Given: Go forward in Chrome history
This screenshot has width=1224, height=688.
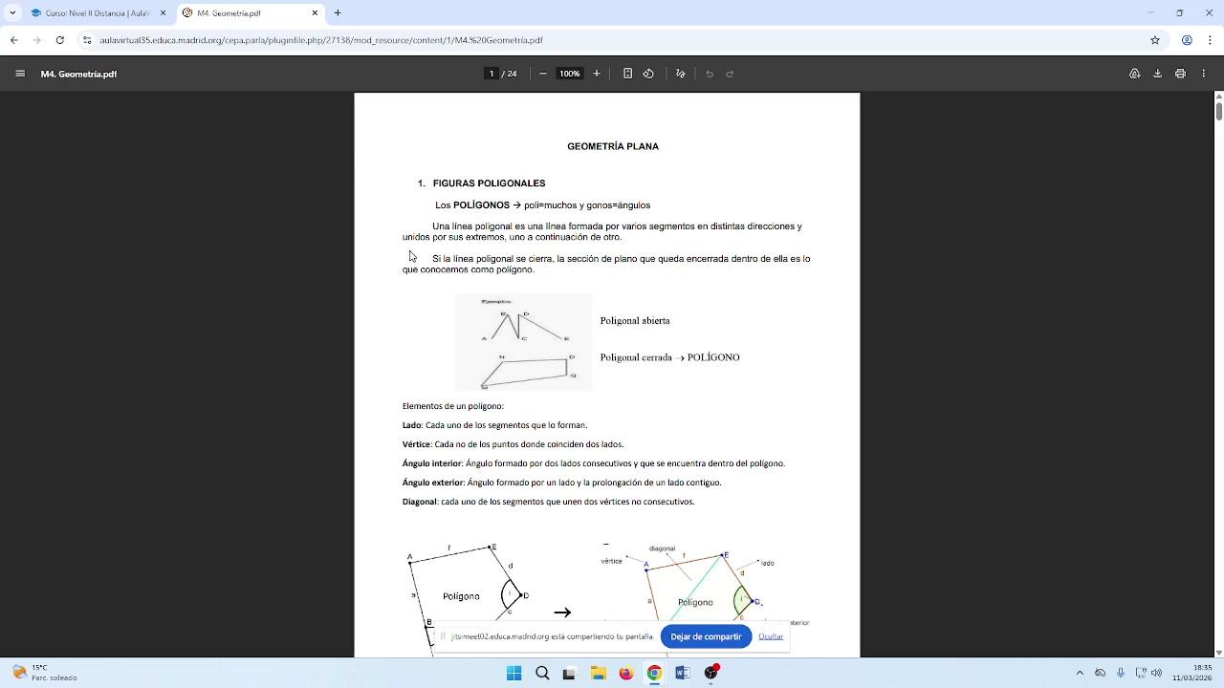Looking at the screenshot, I should click(36, 40).
